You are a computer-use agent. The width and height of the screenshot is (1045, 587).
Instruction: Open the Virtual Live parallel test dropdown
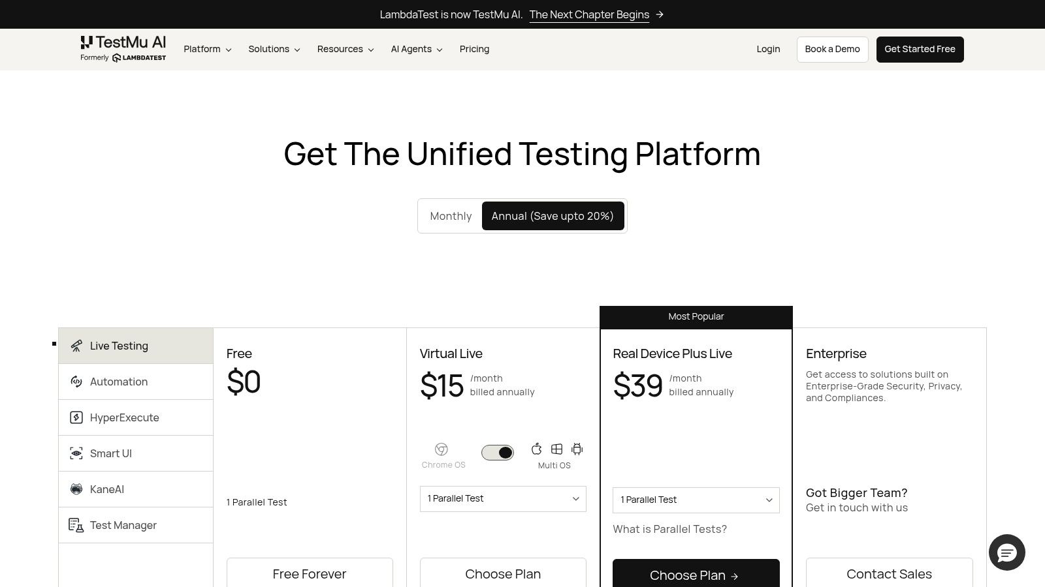point(503,498)
